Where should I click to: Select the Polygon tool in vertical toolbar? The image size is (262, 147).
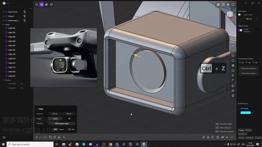[x=233, y=61]
